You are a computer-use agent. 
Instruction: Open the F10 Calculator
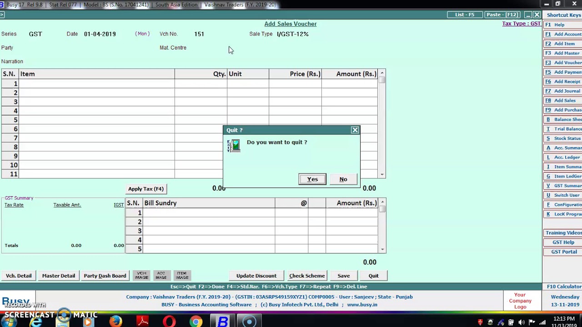(x=563, y=287)
